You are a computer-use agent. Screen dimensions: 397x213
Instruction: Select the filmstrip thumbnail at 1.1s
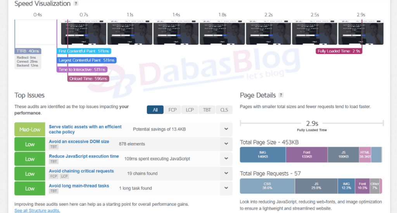(x=130, y=32)
